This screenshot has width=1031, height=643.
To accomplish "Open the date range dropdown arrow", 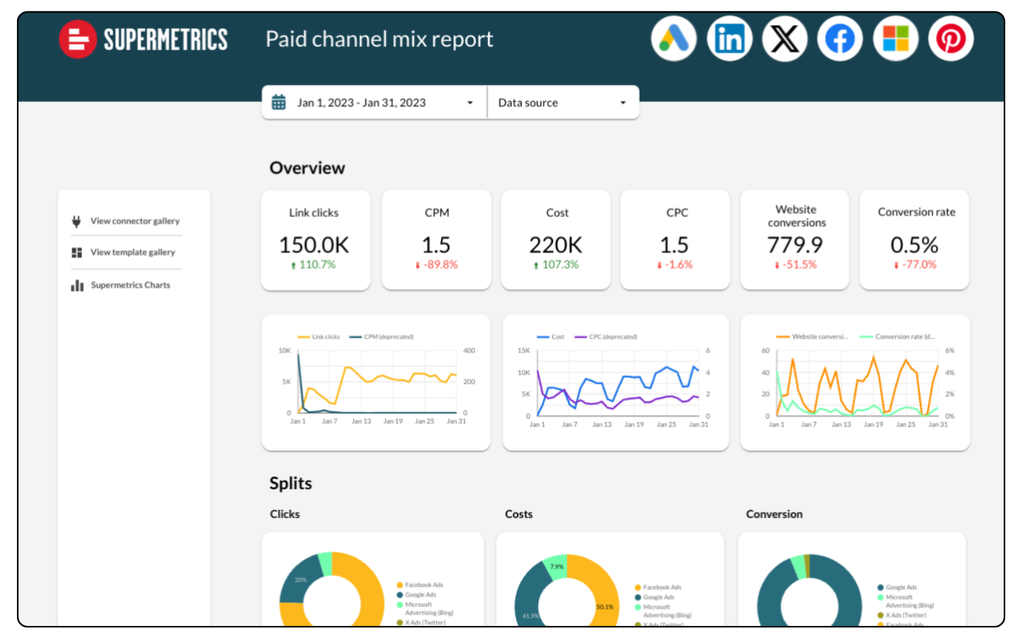I will click(x=470, y=103).
